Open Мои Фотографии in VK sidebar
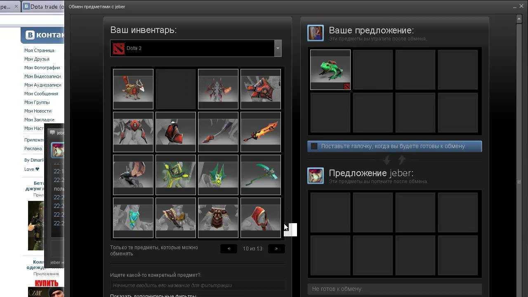Viewport: 528px width, 297px height. [x=42, y=68]
